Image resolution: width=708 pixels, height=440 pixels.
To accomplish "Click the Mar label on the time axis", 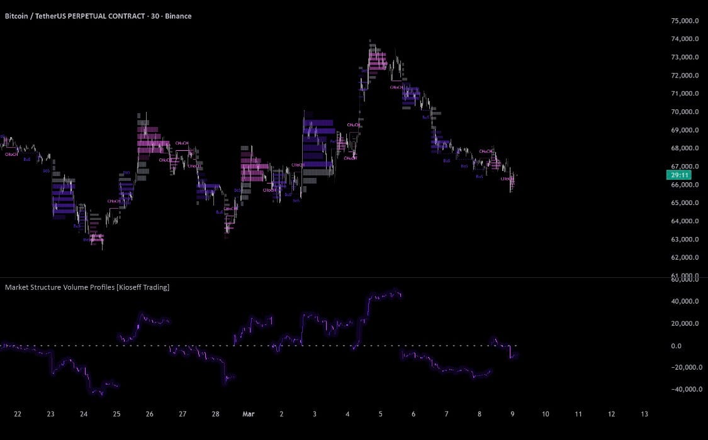I will (249, 414).
